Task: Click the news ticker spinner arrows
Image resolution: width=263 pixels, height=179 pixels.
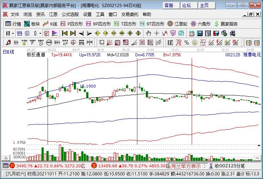Action: point(204,166)
